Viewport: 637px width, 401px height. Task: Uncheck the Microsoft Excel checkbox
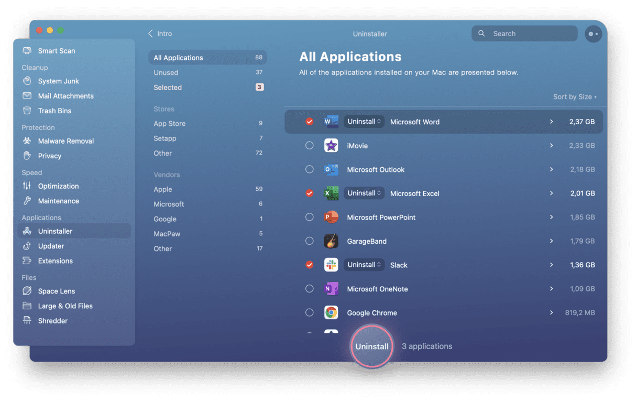coord(310,193)
